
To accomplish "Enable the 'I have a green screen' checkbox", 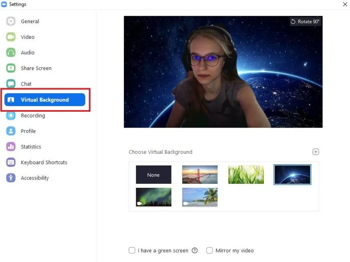I will pyautogui.click(x=132, y=251).
